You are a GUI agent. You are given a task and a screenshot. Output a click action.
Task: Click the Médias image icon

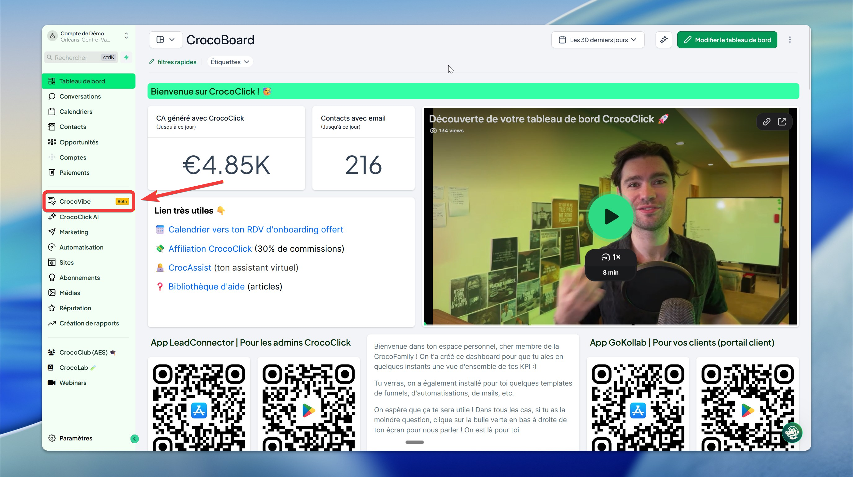coord(52,293)
